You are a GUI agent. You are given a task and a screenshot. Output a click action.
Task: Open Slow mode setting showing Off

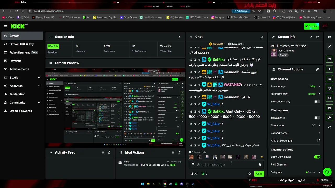tap(295, 125)
